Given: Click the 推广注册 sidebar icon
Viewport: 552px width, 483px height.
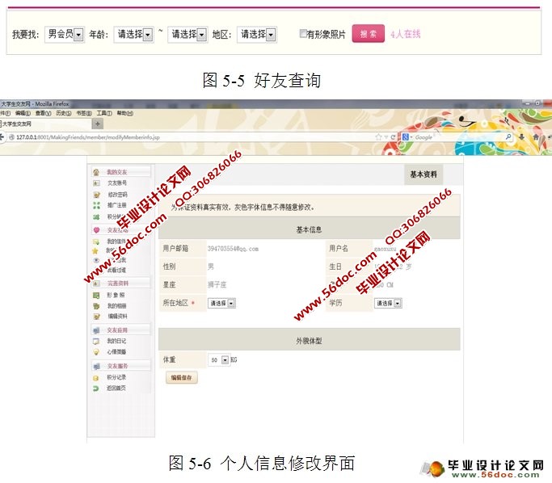Looking at the screenshot, I should [96, 206].
